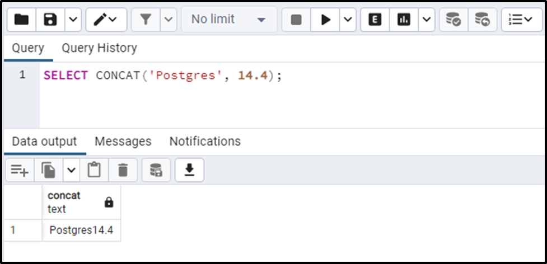Open file with the folder icon
The height and width of the screenshot is (264, 547).
pos(21,20)
